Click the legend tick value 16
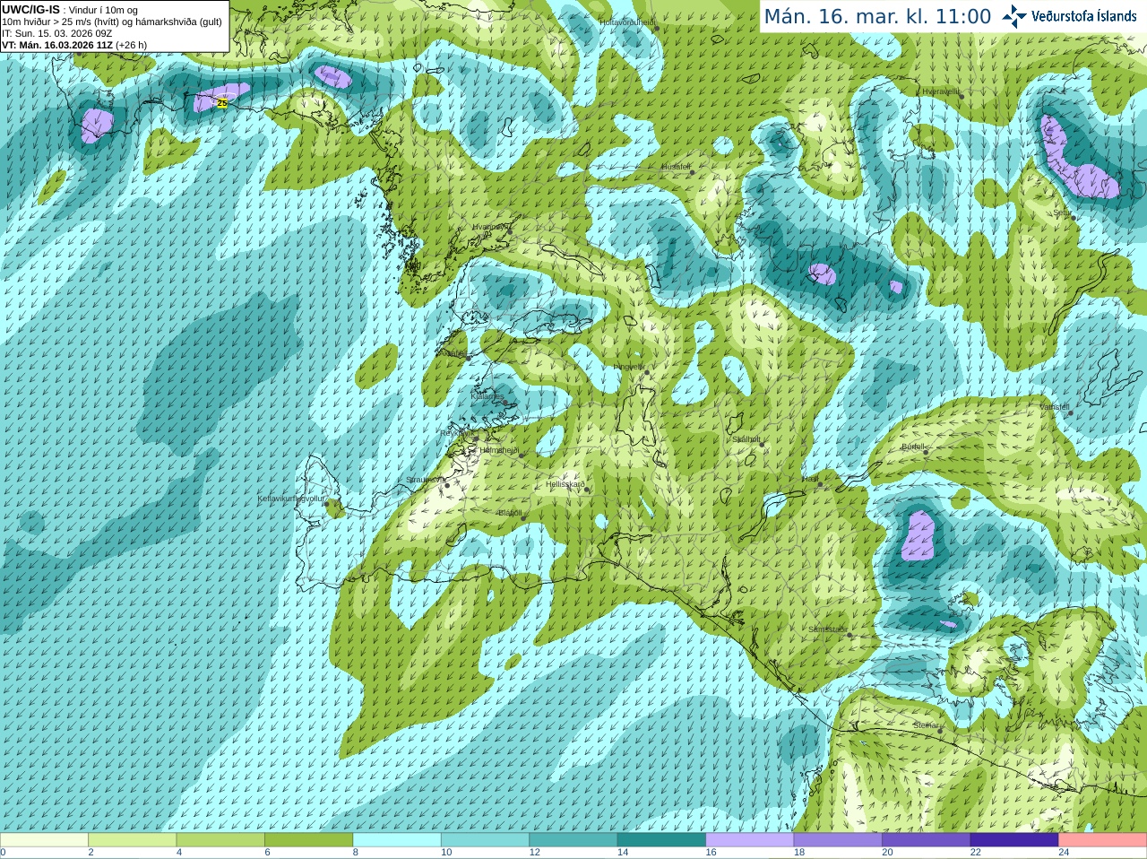This screenshot has width=1147, height=859. click(x=711, y=853)
